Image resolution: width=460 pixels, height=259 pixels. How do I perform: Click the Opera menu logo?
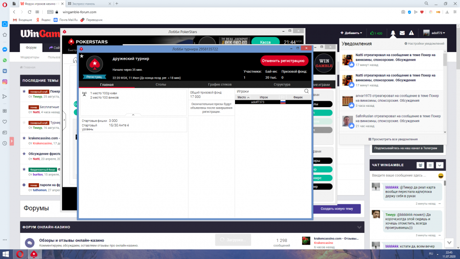5,5
